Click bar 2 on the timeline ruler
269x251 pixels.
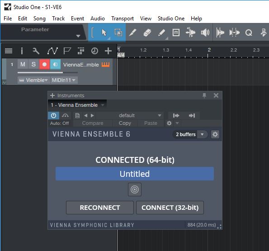click(x=209, y=50)
